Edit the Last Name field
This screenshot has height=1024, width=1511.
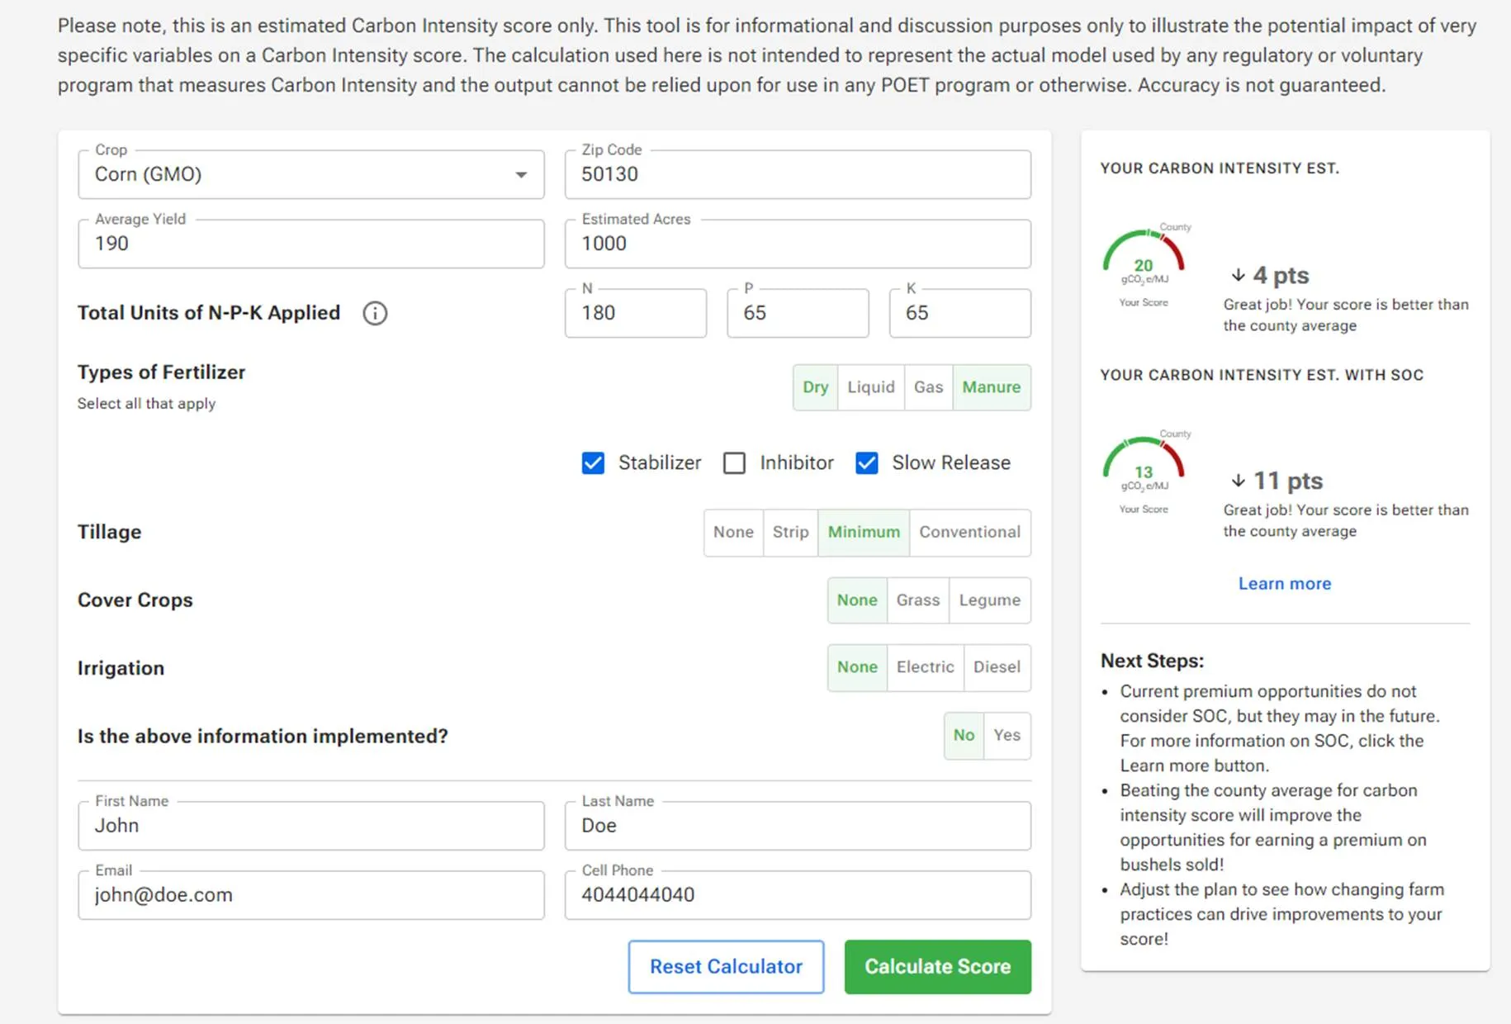point(798,826)
